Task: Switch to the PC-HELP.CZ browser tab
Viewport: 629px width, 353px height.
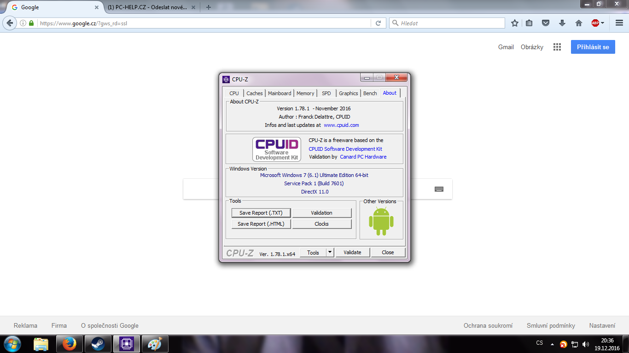Action: coord(148,7)
